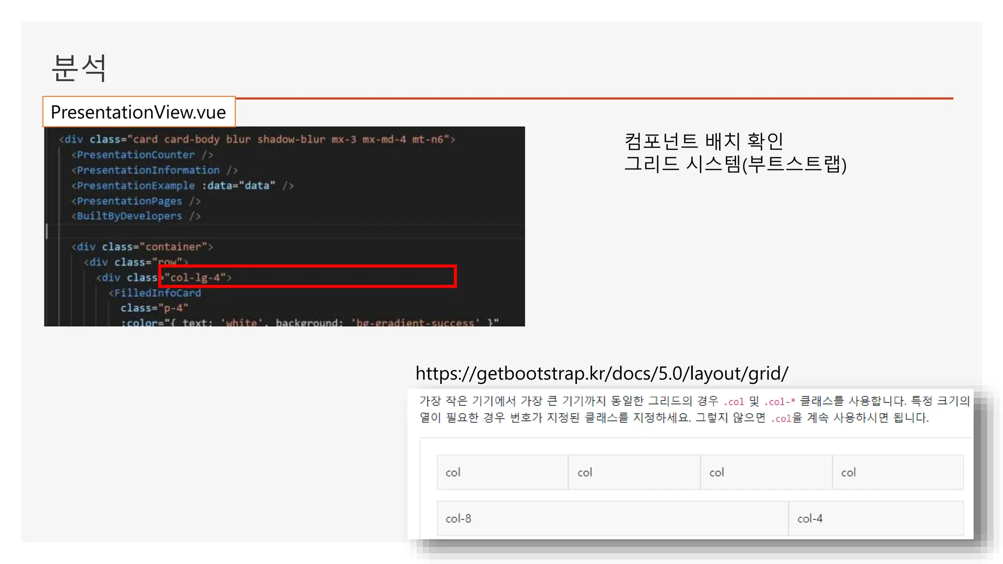Click the pink .col-* code in paragraph

click(x=779, y=402)
